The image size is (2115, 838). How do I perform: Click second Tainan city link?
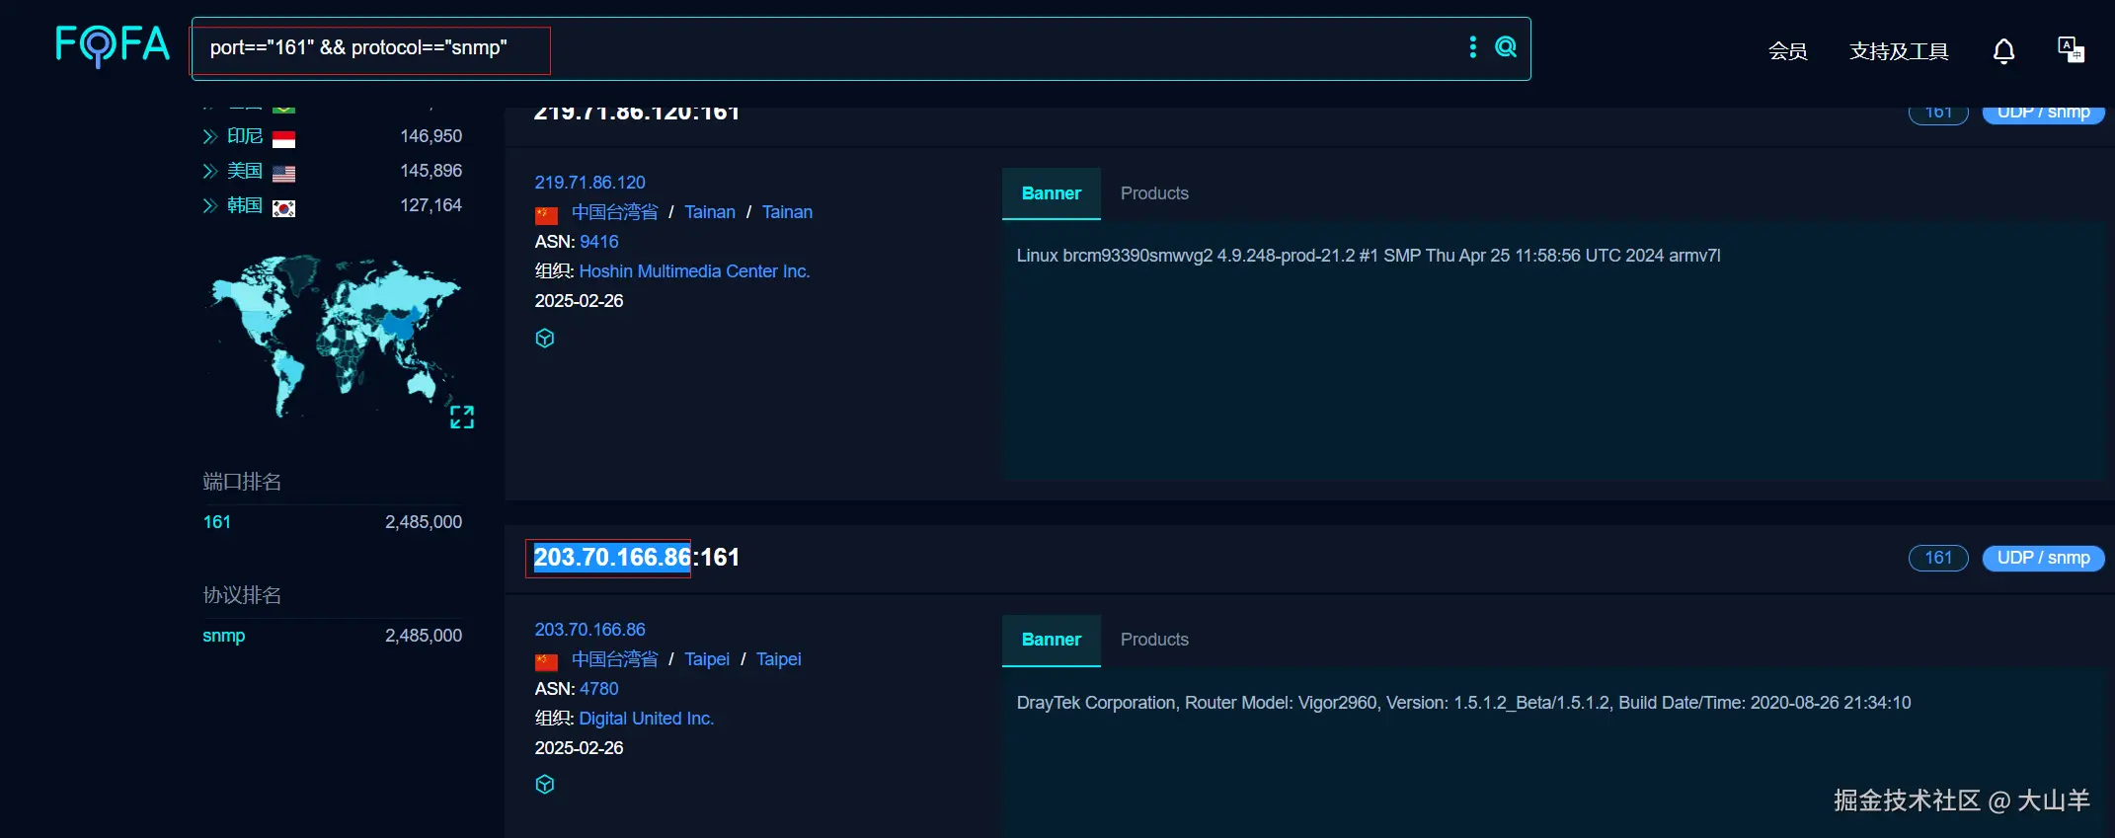point(787,212)
